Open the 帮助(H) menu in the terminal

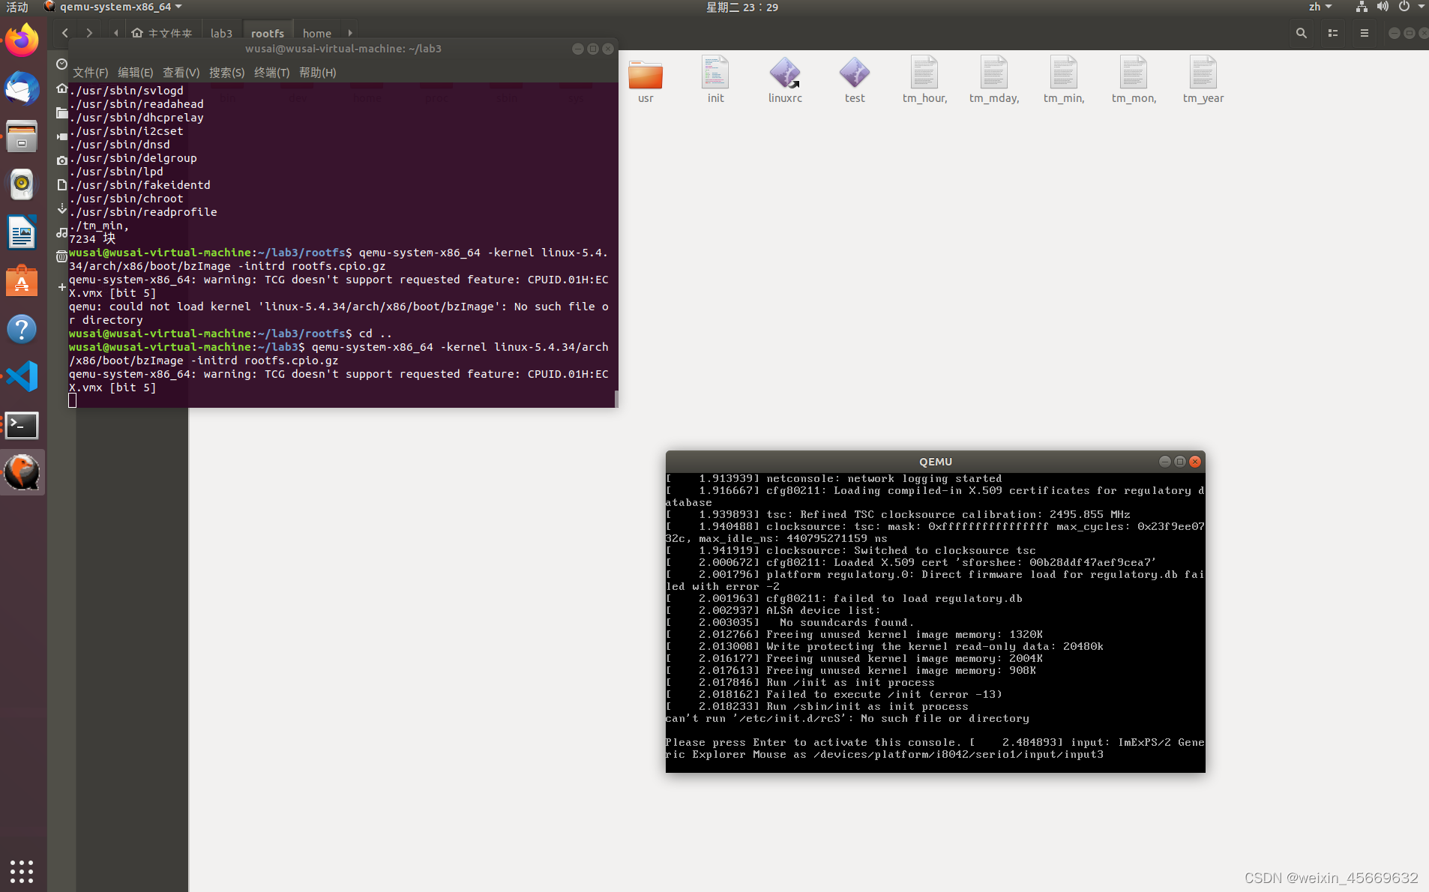point(317,72)
